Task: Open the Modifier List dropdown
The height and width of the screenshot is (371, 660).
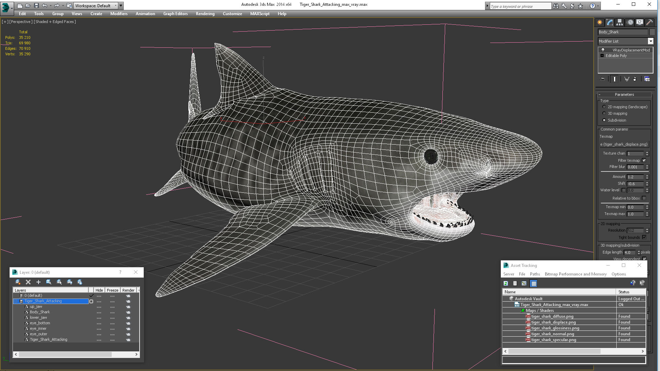Action: pos(650,41)
